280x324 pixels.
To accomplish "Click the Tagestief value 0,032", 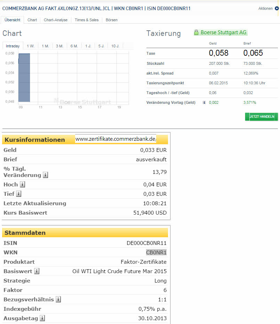I will [x=248, y=93].
